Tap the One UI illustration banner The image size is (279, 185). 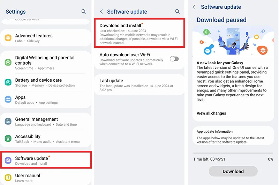click(233, 42)
